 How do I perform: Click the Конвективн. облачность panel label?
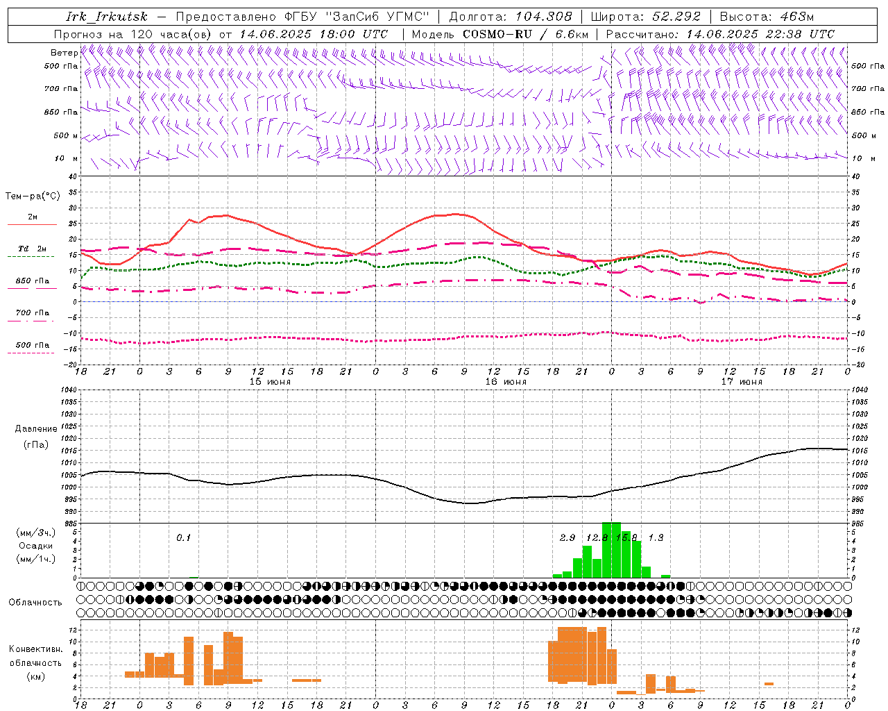(x=35, y=662)
